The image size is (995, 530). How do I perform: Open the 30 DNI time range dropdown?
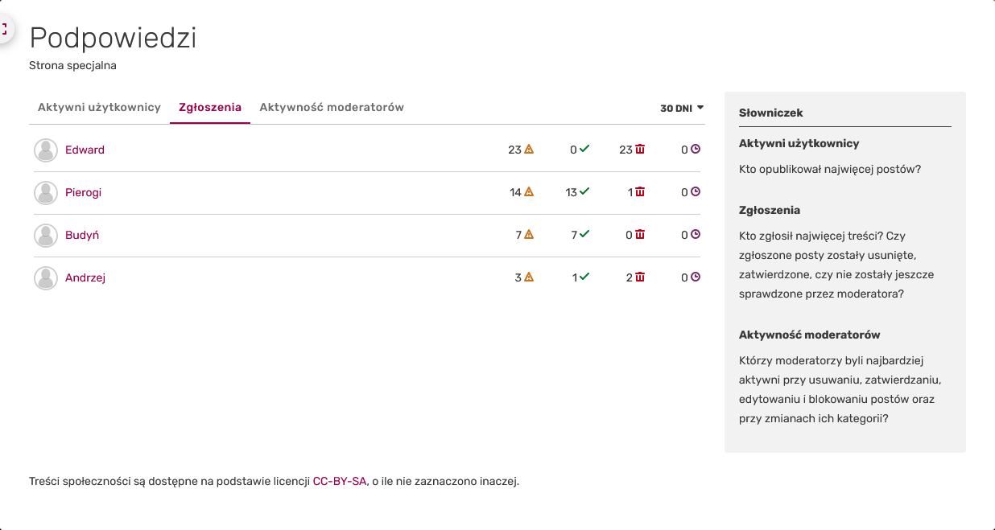[682, 108]
